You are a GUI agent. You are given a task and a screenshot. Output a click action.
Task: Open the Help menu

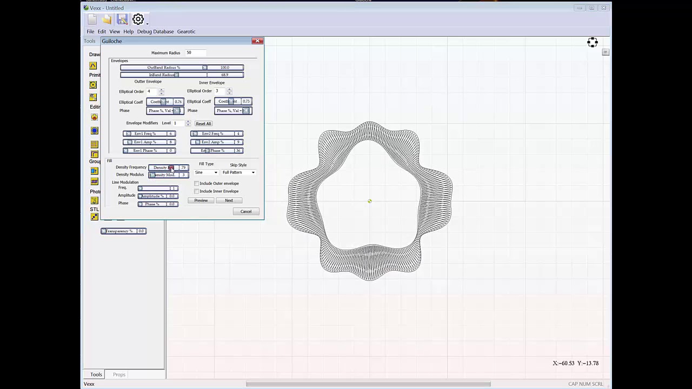pos(128,31)
